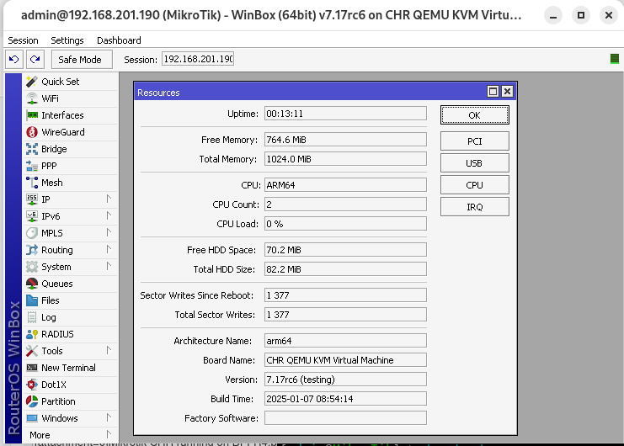This screenshot has width=624, height=446.
Task: Click the Uptime value field
Action: (x=345, y=114)
